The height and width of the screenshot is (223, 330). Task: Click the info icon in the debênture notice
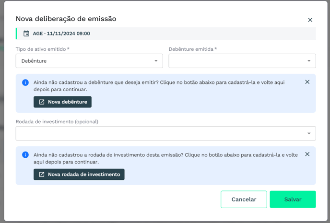[x=25, y=82]
